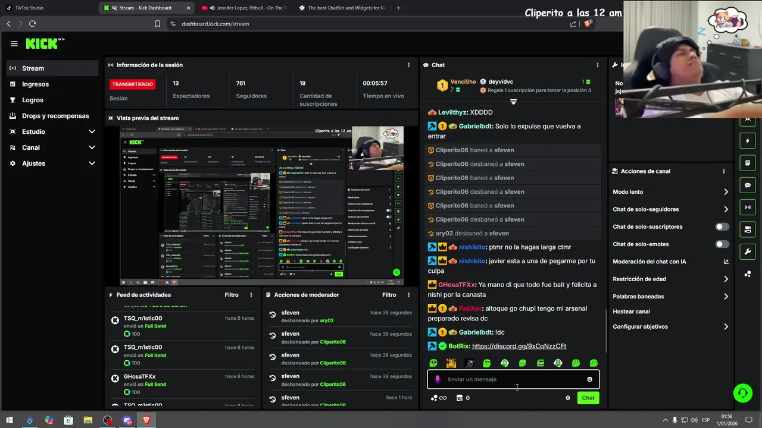Open Filtro in Feed de actividades

click(232, 295)
